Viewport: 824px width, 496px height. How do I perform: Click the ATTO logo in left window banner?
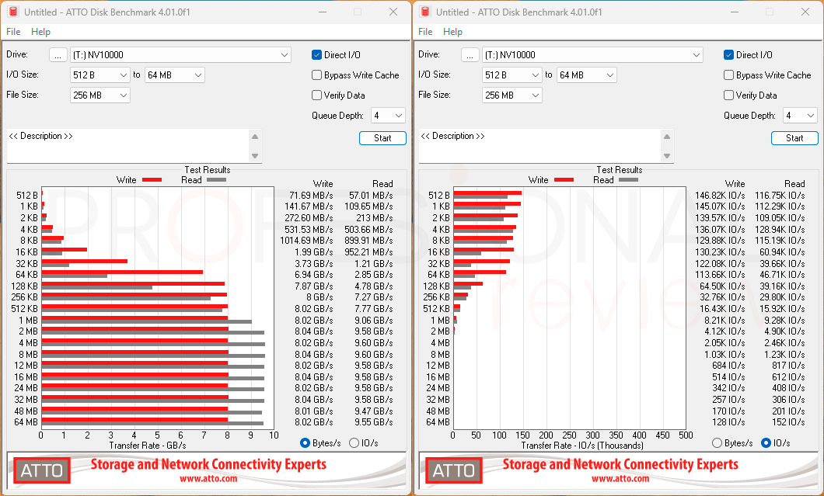coord(41,470)
